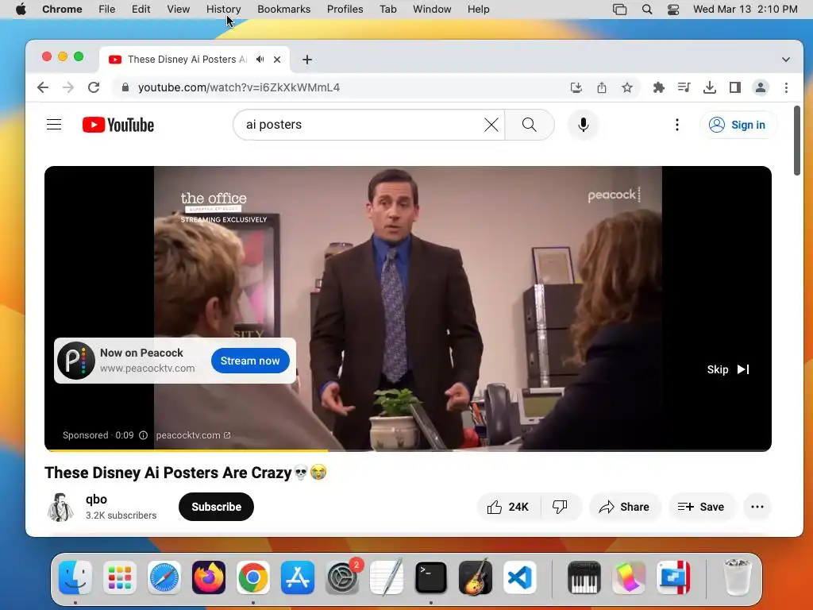Toggle Chrome side panel icon
The height and width of the screenshot is (610, 813).
(734, 87)
